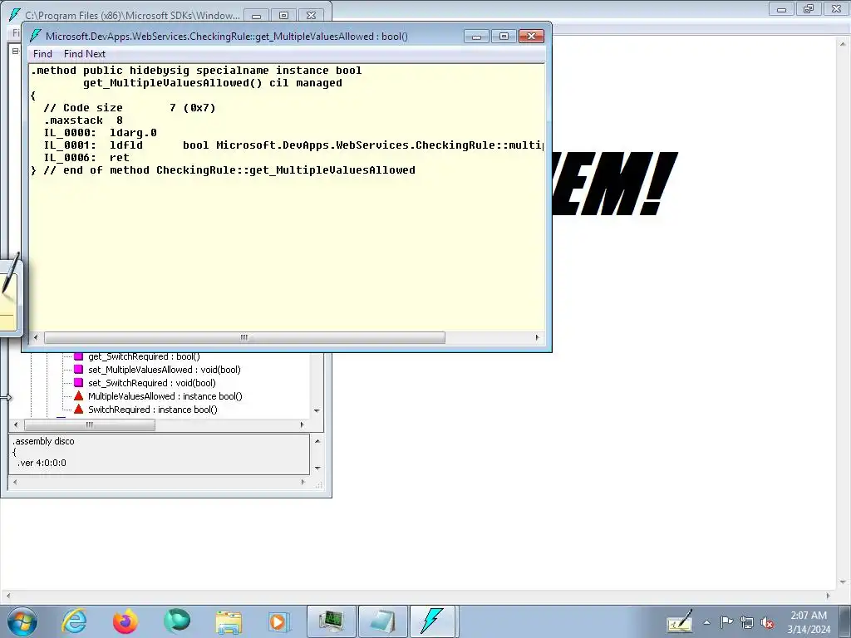Maximize the method disassembly window

504,37
